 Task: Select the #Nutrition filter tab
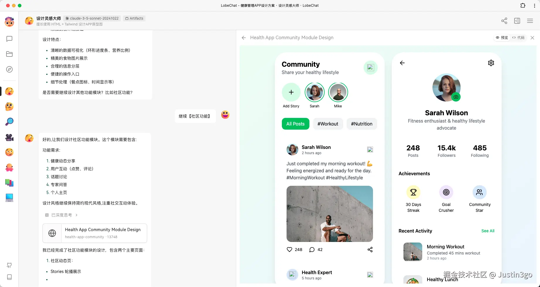pos(362,124)
